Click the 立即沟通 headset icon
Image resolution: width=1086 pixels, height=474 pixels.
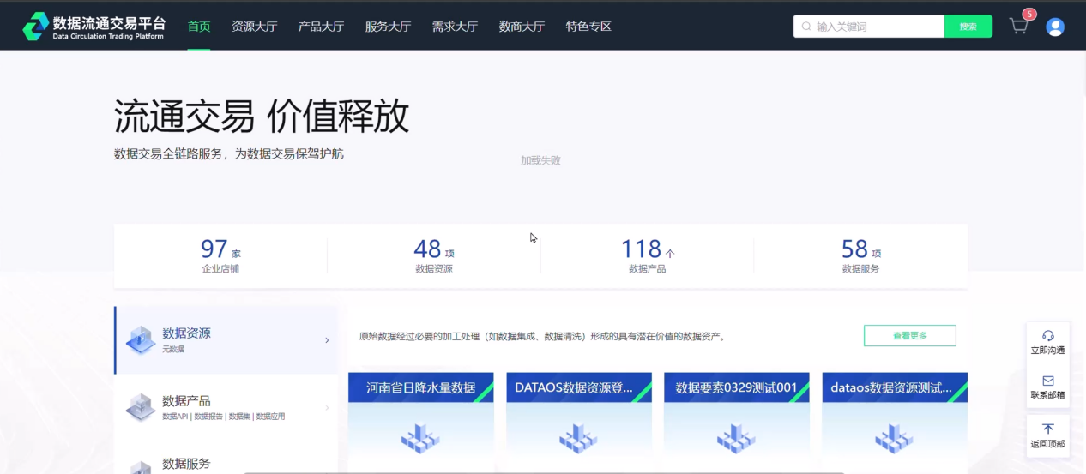tap(1047, 335)
